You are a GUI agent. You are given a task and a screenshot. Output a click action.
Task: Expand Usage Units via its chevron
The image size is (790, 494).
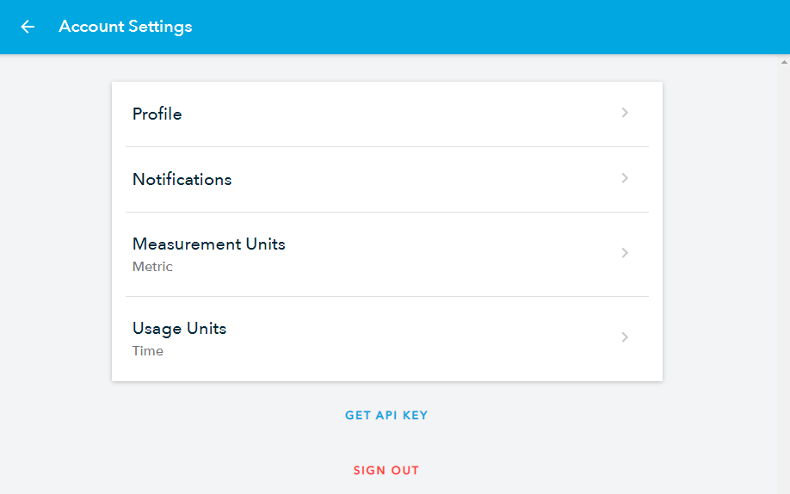coord(625,337)
